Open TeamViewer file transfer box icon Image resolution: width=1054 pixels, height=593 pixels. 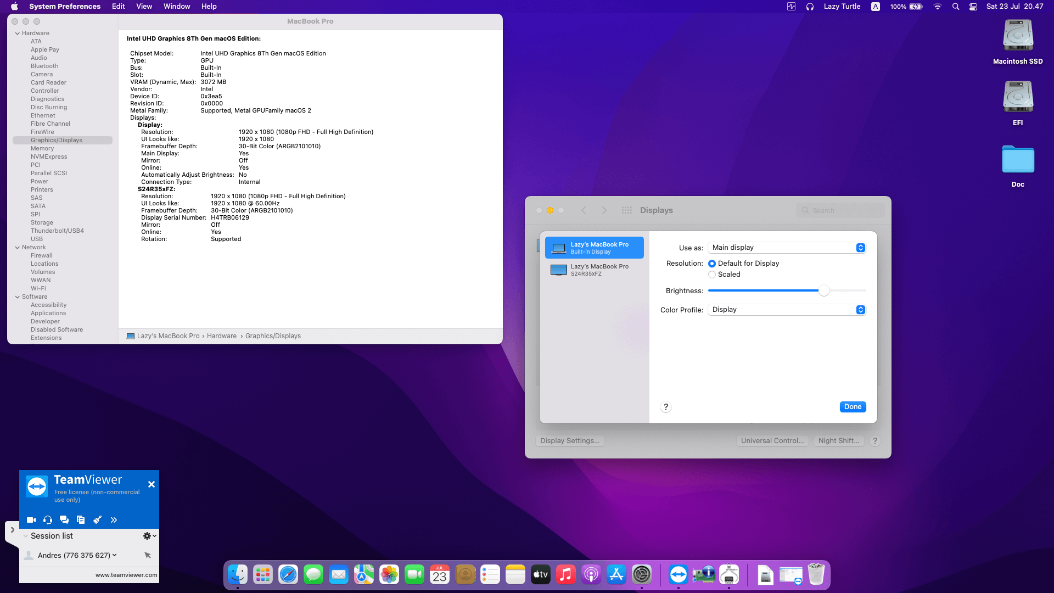pos(81,520)
